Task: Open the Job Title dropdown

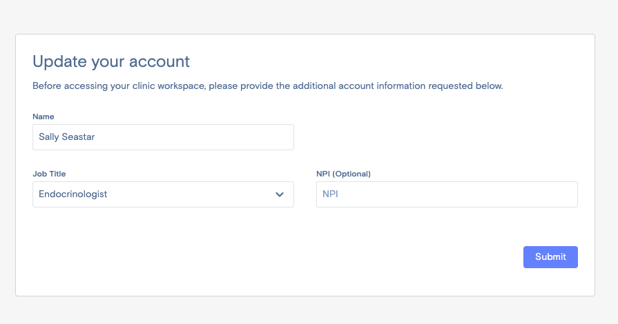Action: [x=163, y=194]
